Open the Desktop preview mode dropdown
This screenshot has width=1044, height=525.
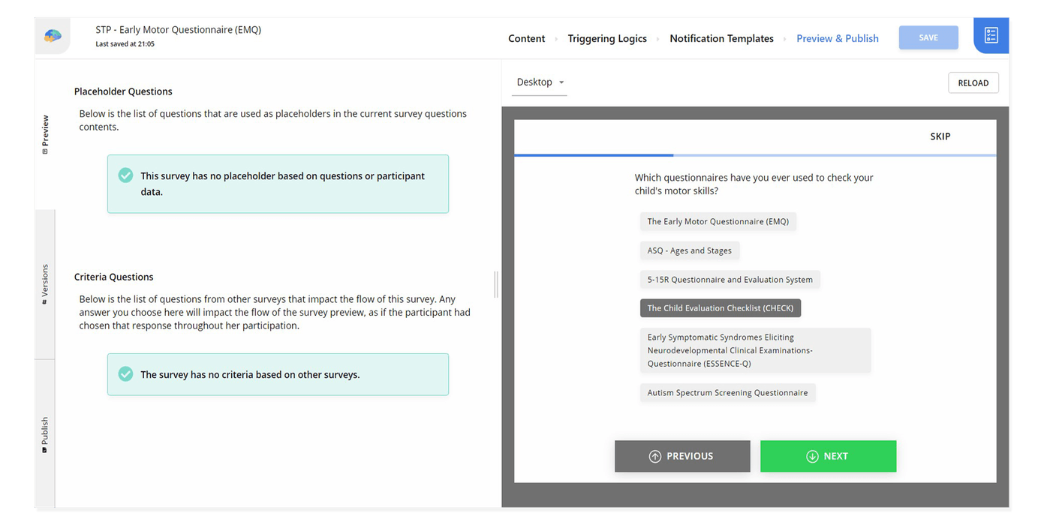539,82
